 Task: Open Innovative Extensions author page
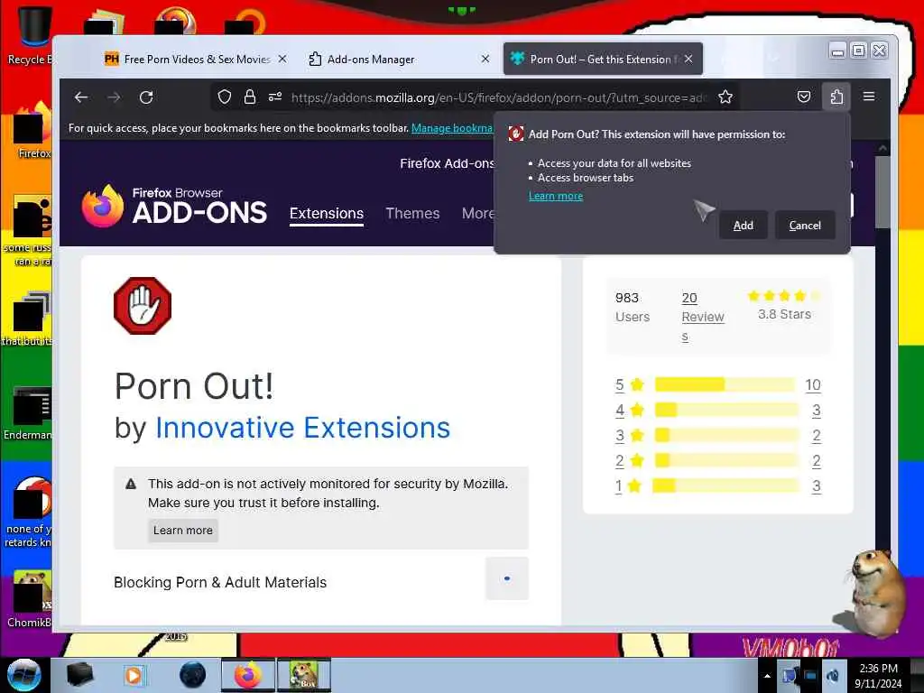coord(303,428)
